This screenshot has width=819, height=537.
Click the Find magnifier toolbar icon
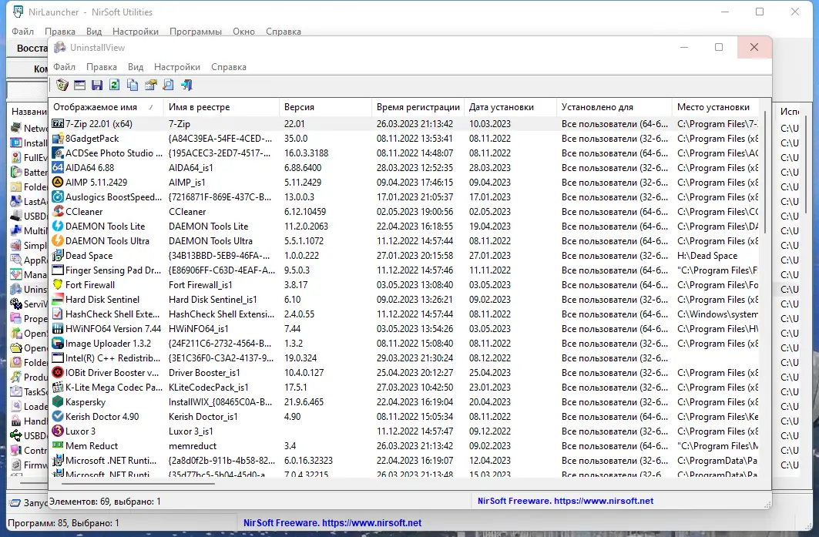[168, 85]
